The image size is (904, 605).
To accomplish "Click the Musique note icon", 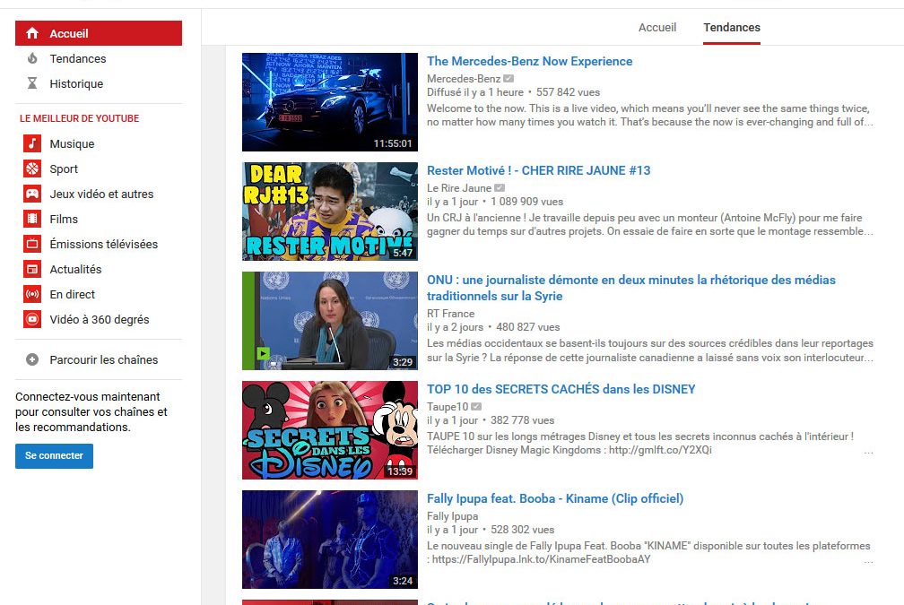I will point(32,143).
